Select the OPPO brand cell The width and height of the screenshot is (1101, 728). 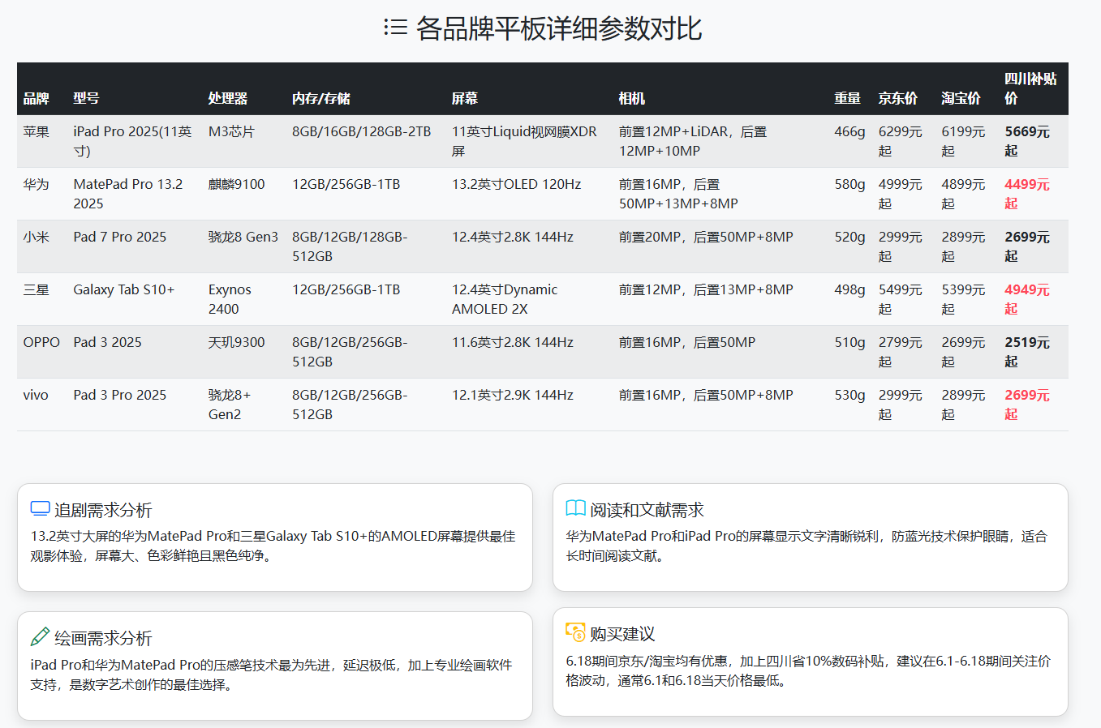point(41,342)
